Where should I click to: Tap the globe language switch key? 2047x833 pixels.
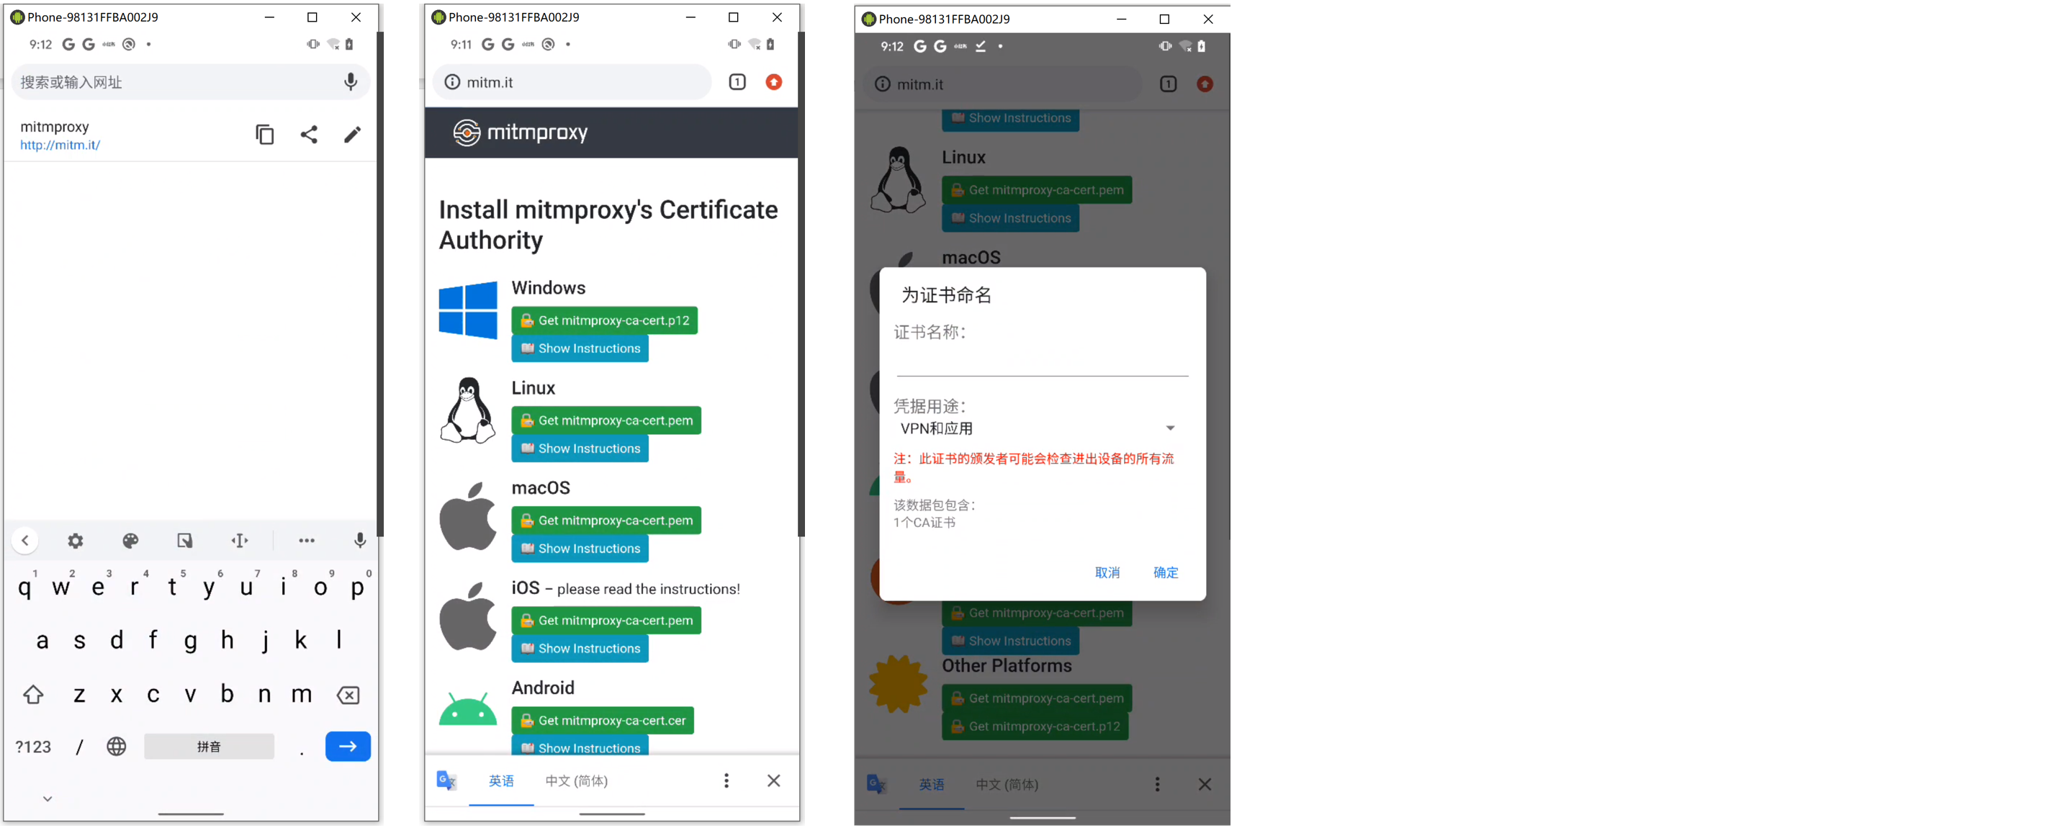point(116,747)
